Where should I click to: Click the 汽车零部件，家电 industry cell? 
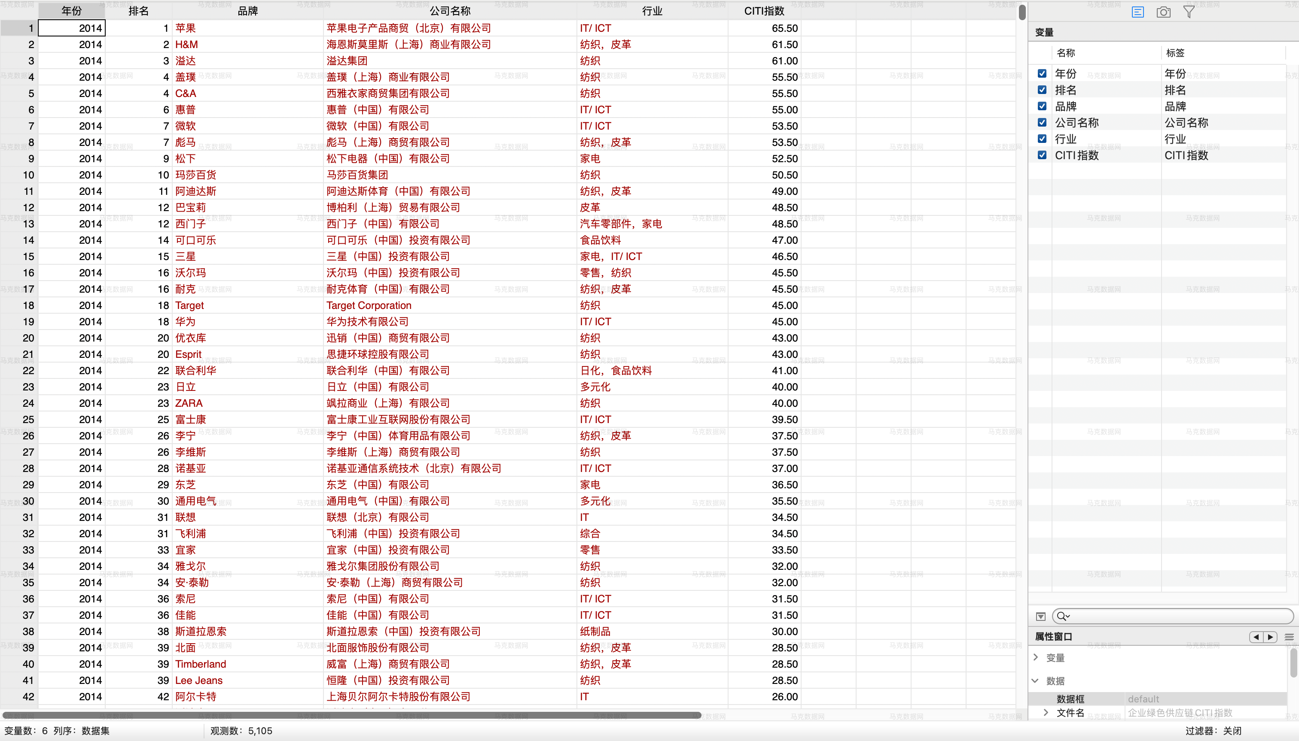(x=652, y=224)
